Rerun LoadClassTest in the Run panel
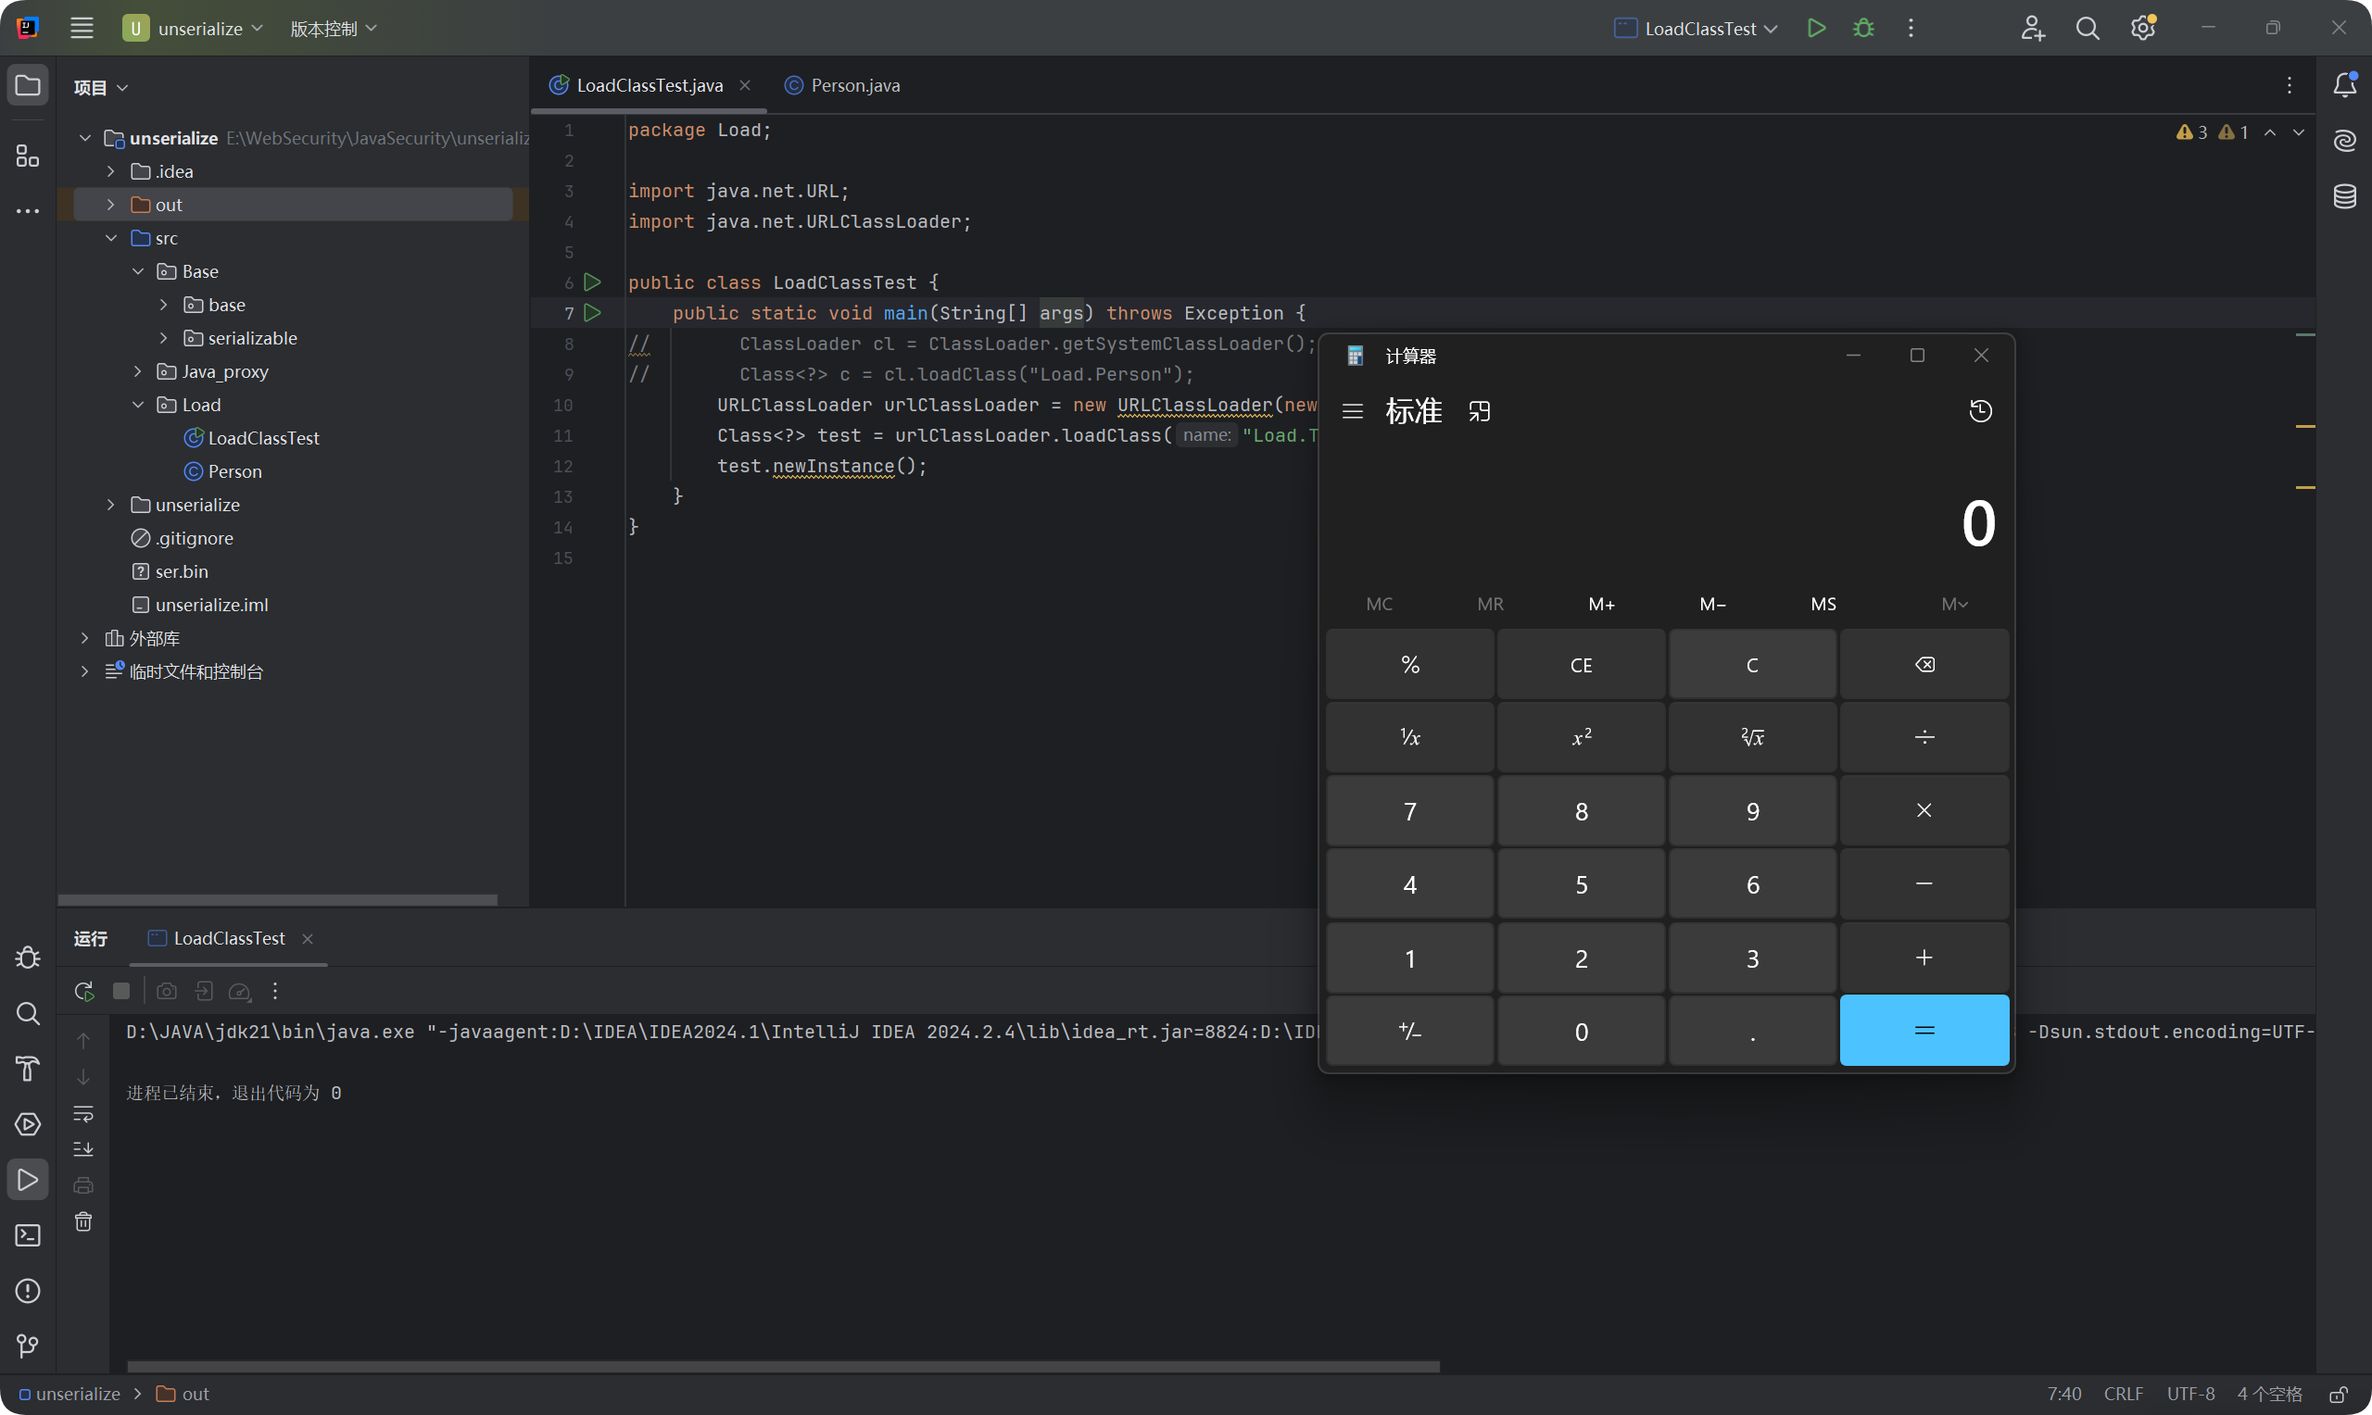The image size is (2372, 1415). pyautogui.click(x=84, y=991)
